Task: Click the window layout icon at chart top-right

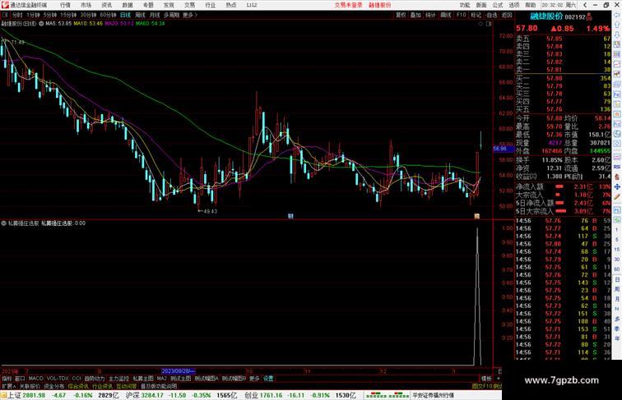Action: pos(489,24)
